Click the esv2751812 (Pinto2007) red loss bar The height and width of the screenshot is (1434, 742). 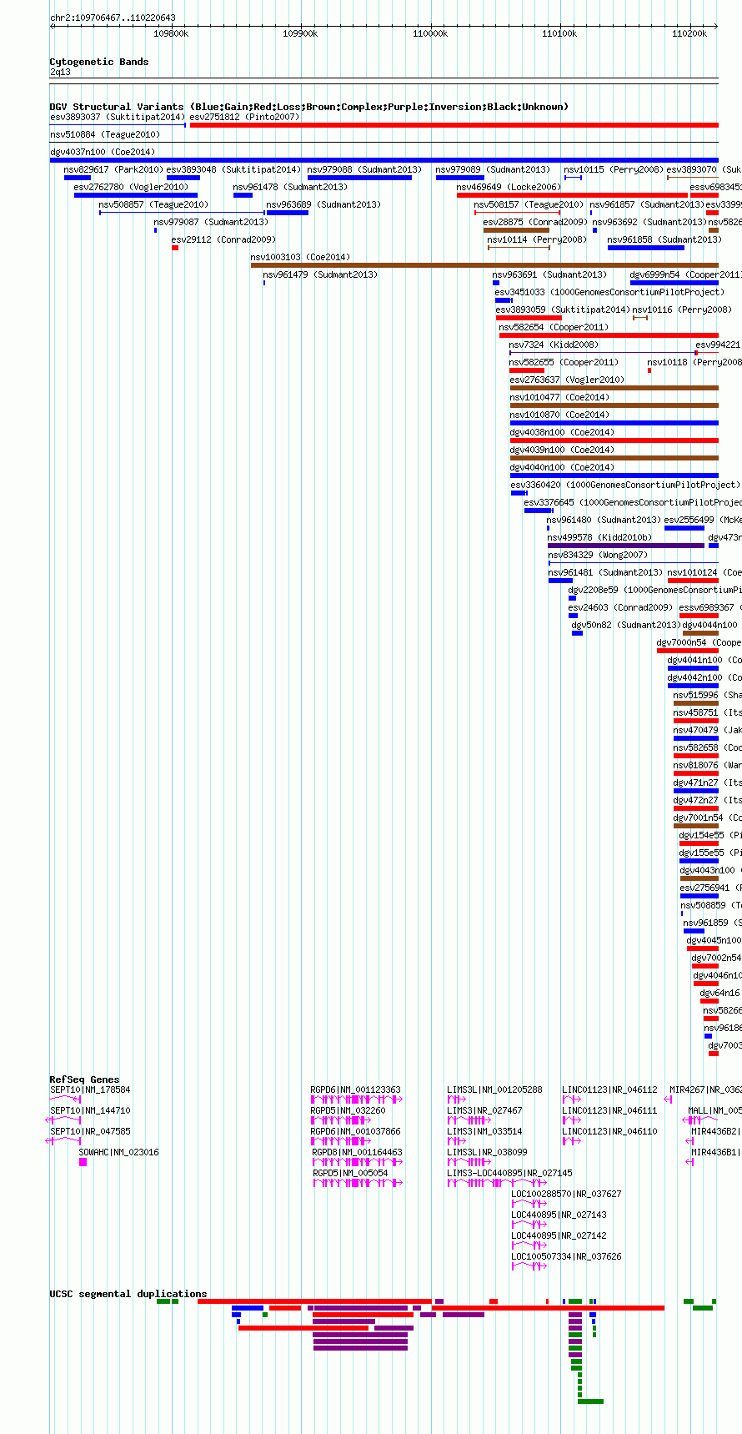click(x=454, y=125)
